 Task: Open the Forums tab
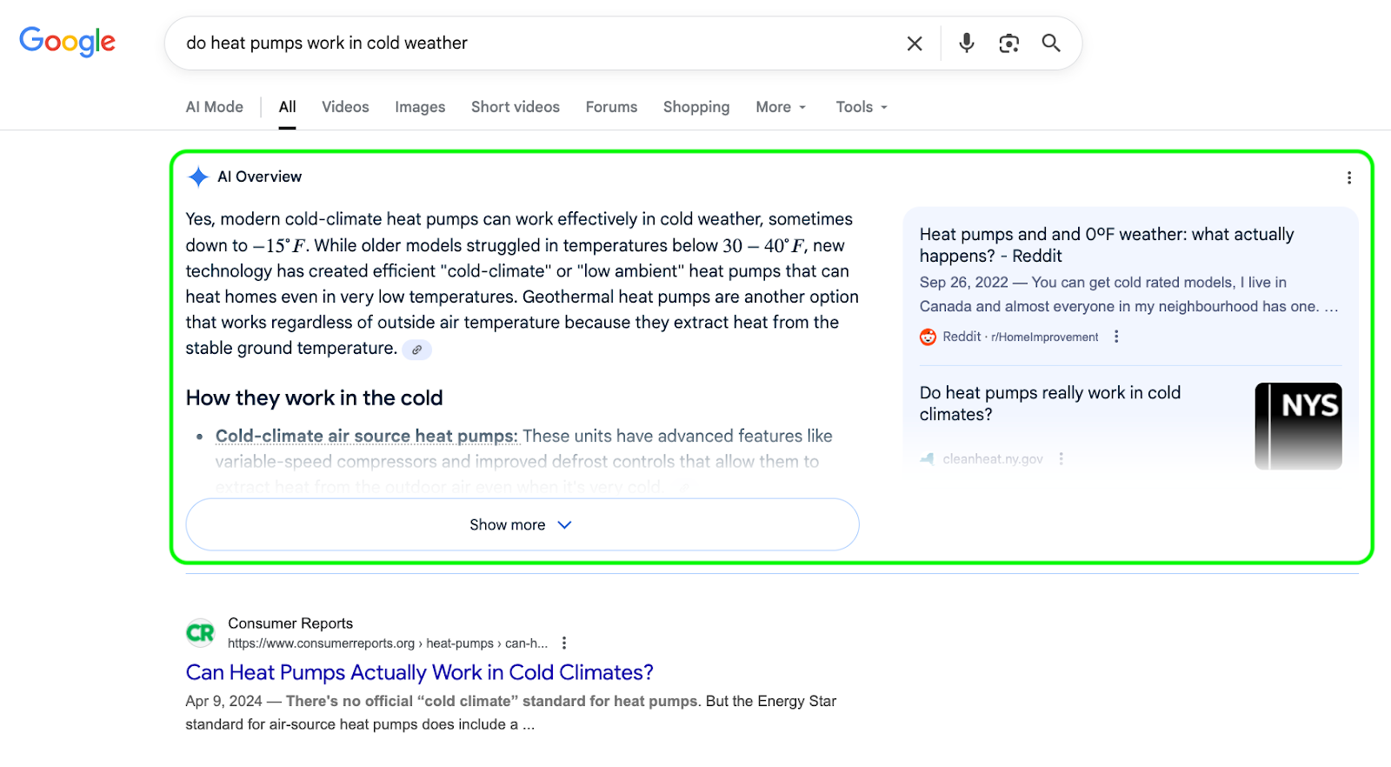point(611,107)
